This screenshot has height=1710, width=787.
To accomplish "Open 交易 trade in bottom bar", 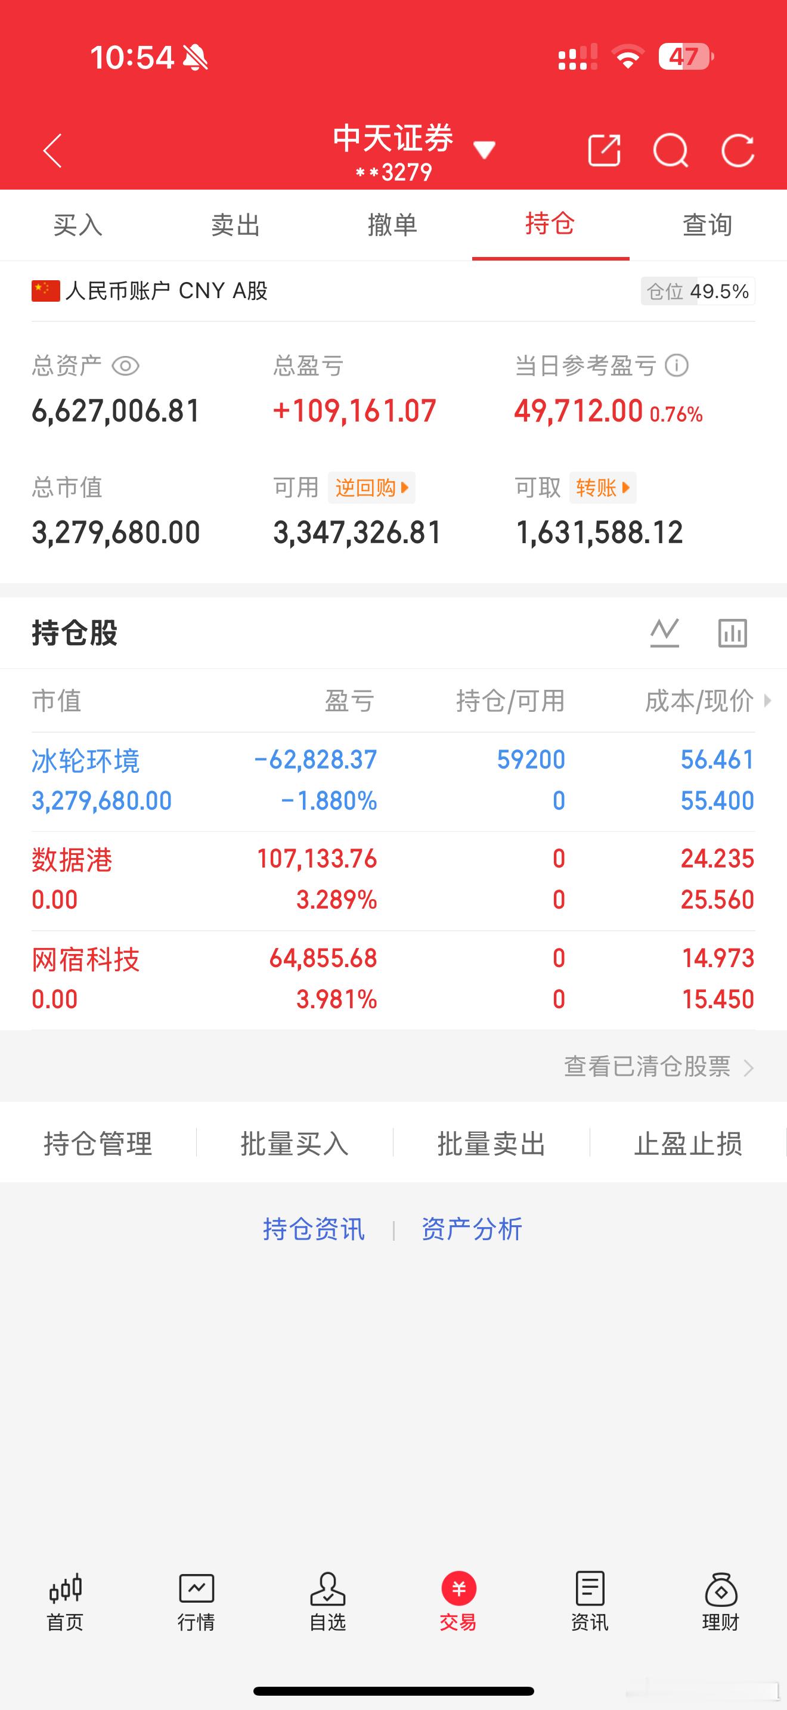I will pyautogui.click(x=458, y=1603).
